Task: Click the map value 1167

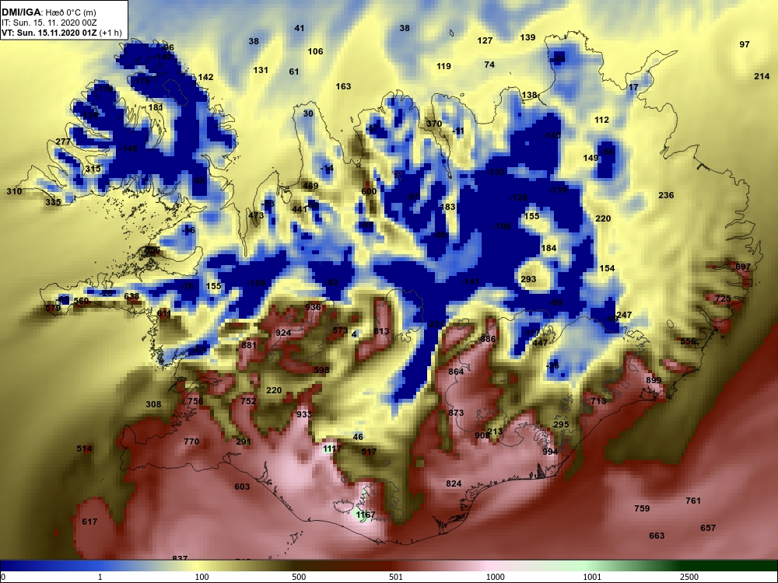Action: (366, 515)
